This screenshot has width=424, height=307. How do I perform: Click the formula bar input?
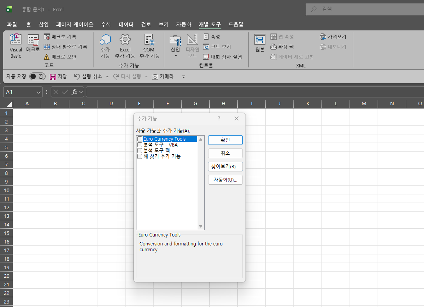255,92
